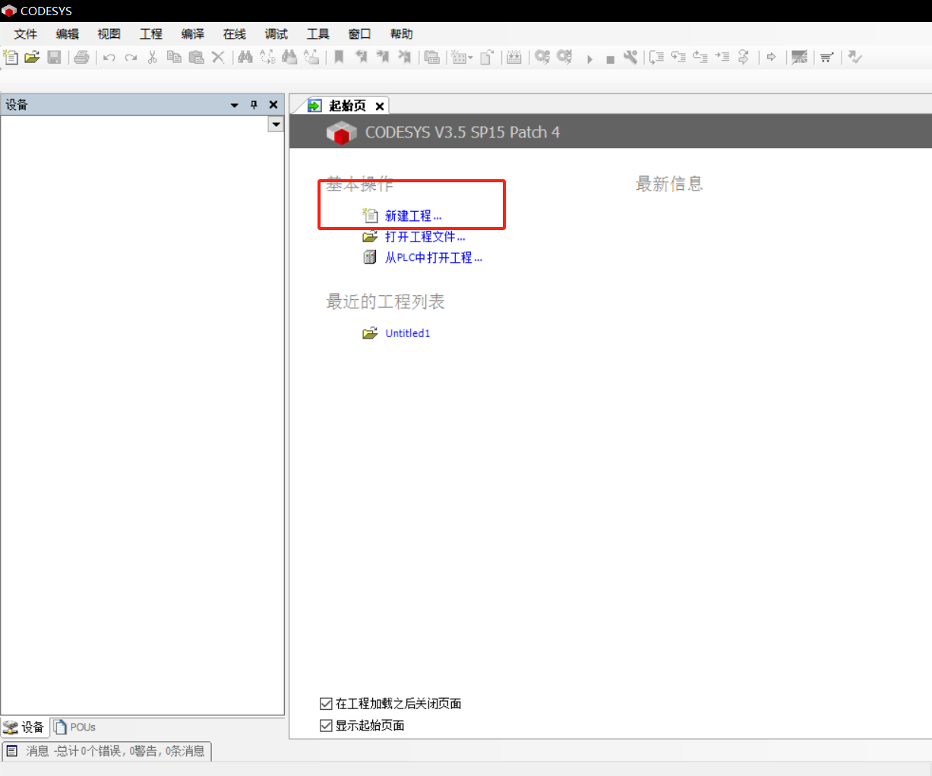Open the 在线 menu
The image size is (932, 776).
(x=234, y=34)
